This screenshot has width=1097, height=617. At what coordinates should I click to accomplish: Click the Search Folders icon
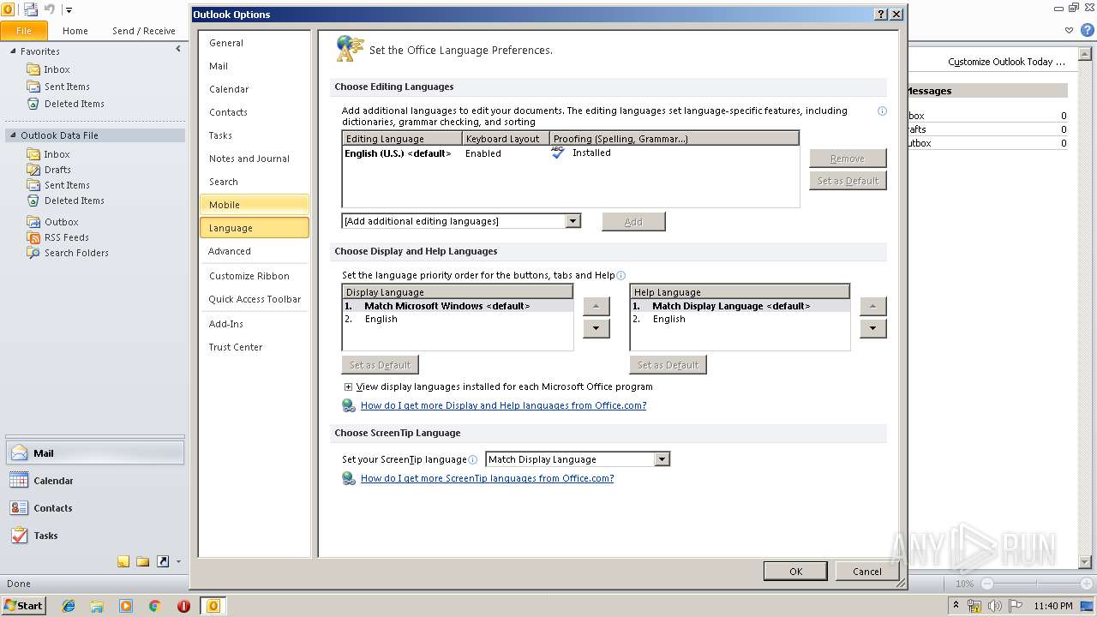click(x=33, y=253)
